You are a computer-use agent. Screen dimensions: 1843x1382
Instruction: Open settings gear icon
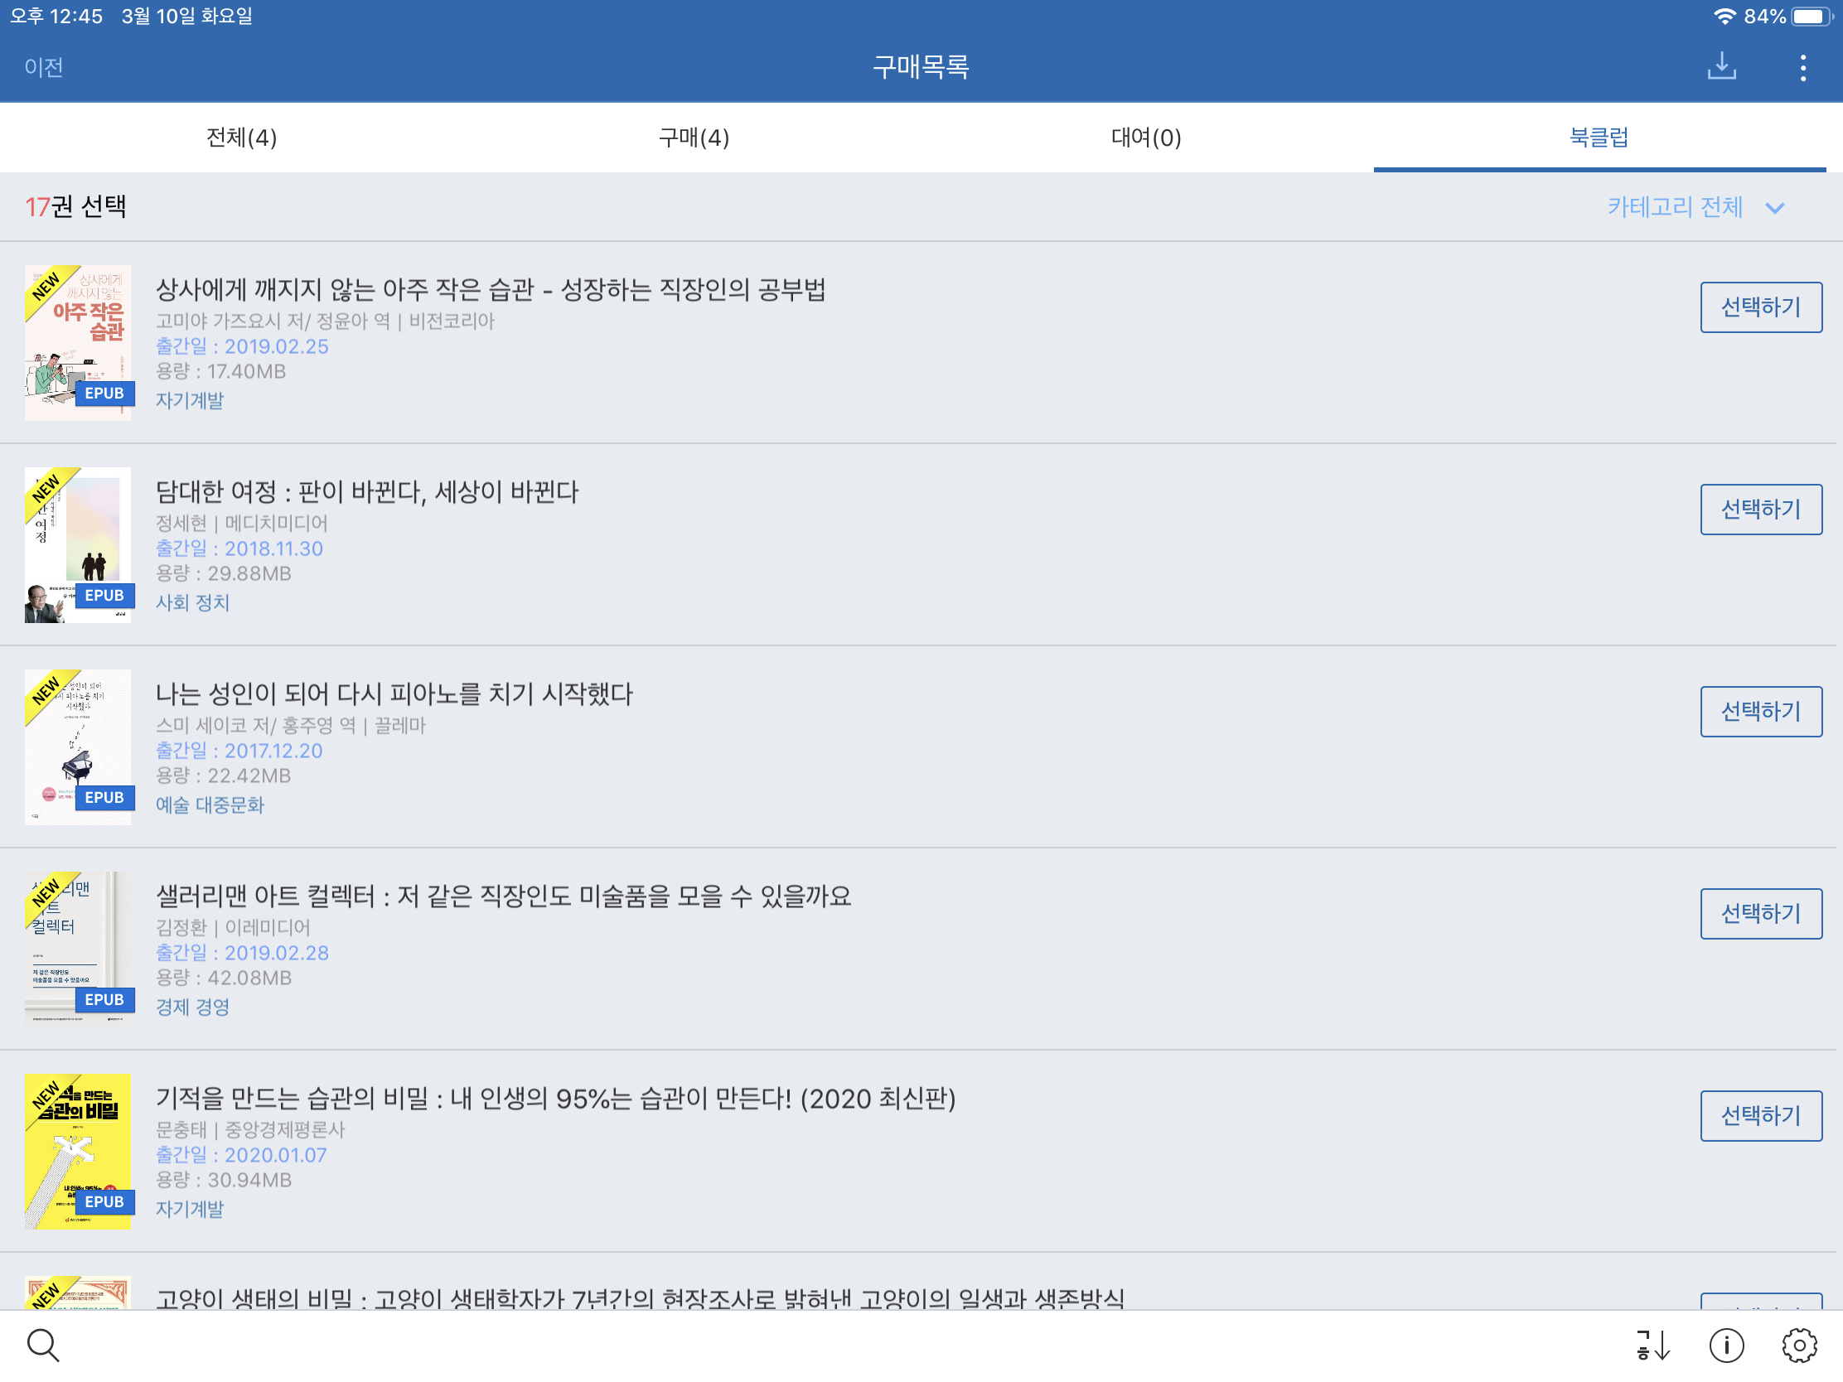[1800, 1345]
